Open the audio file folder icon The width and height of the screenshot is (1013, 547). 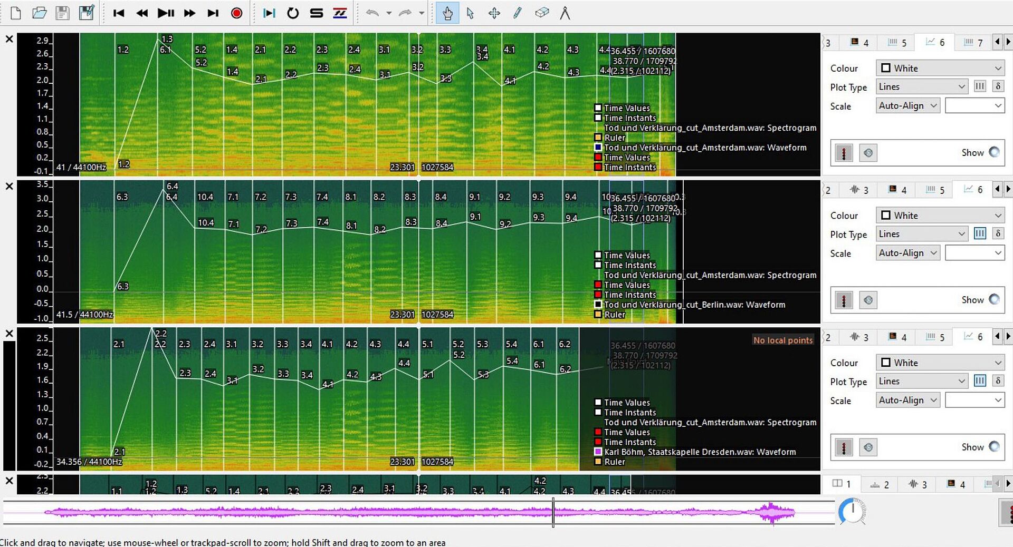39,13
